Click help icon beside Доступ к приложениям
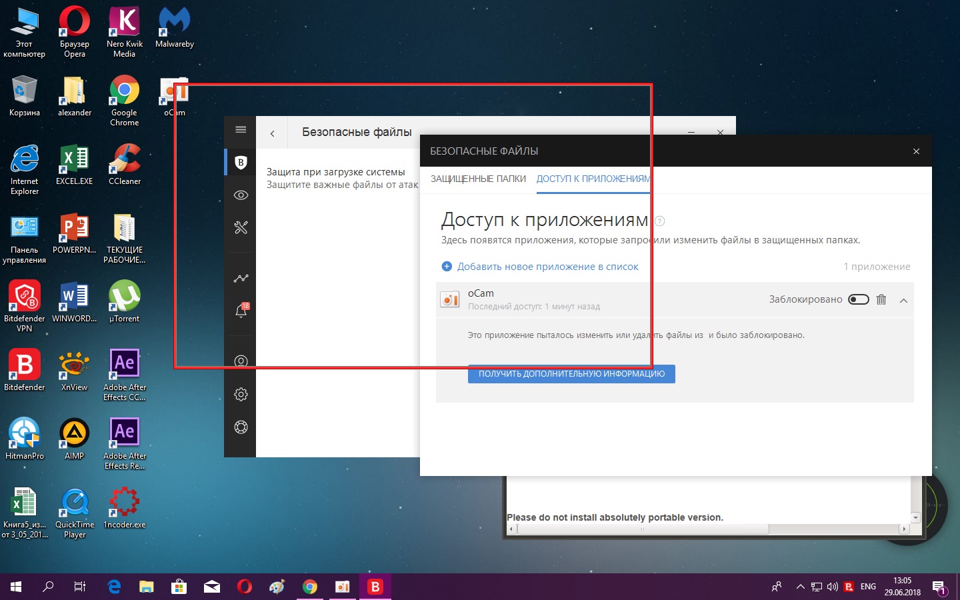 (x=659, y=221)
